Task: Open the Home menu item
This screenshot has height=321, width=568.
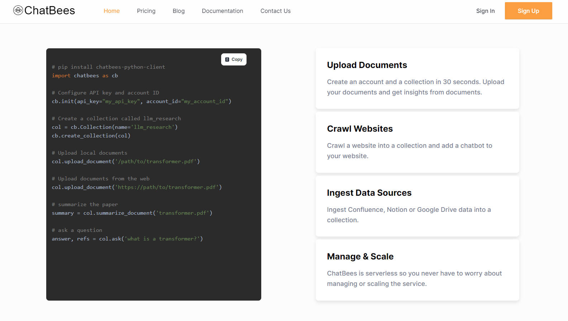Action: coord(111,11)
